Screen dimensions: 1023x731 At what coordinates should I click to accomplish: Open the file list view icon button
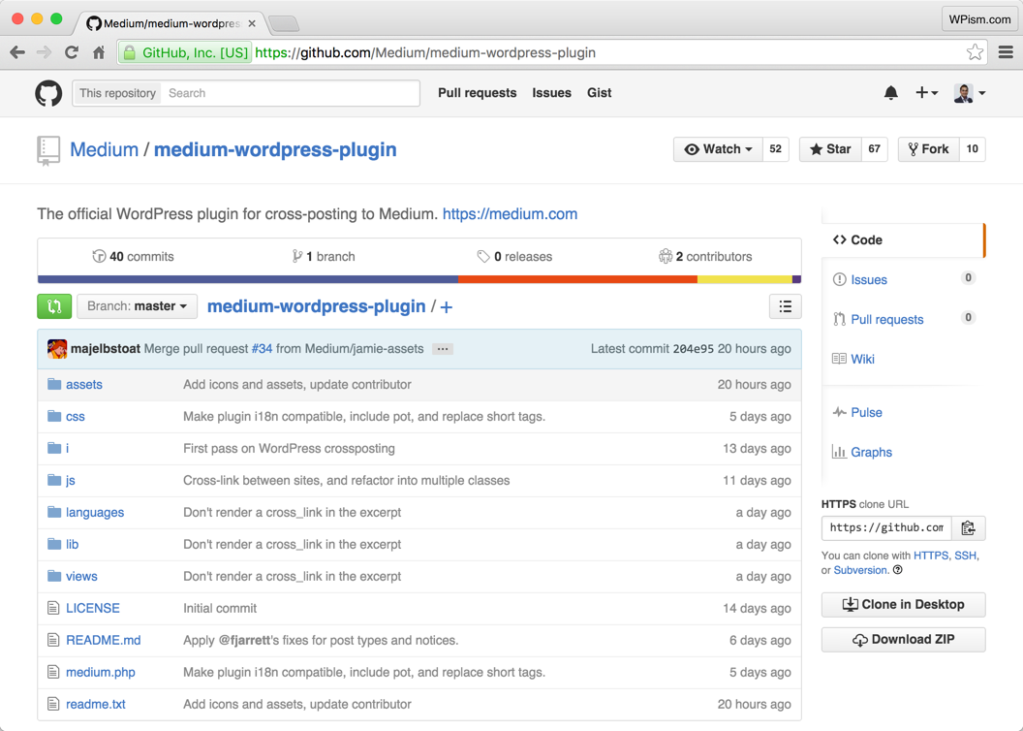point(786,306)
